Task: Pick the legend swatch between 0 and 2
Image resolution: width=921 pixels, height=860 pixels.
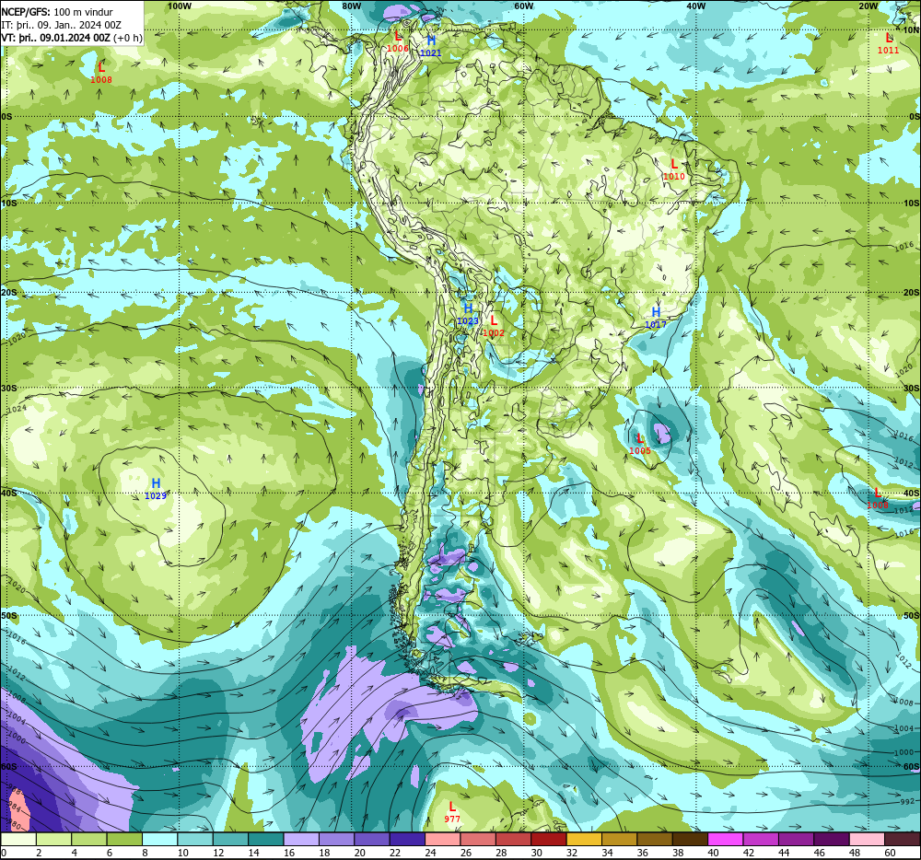Action: point(18,840)
